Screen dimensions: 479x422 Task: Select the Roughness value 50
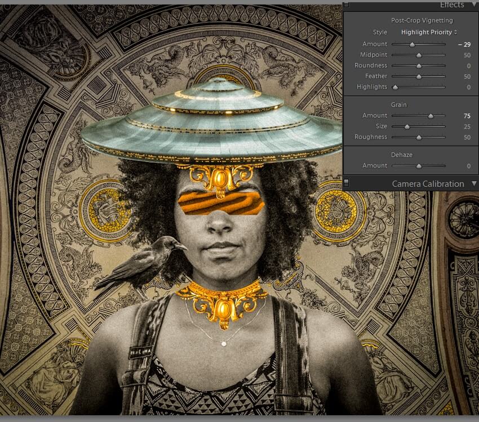(467, 137)
